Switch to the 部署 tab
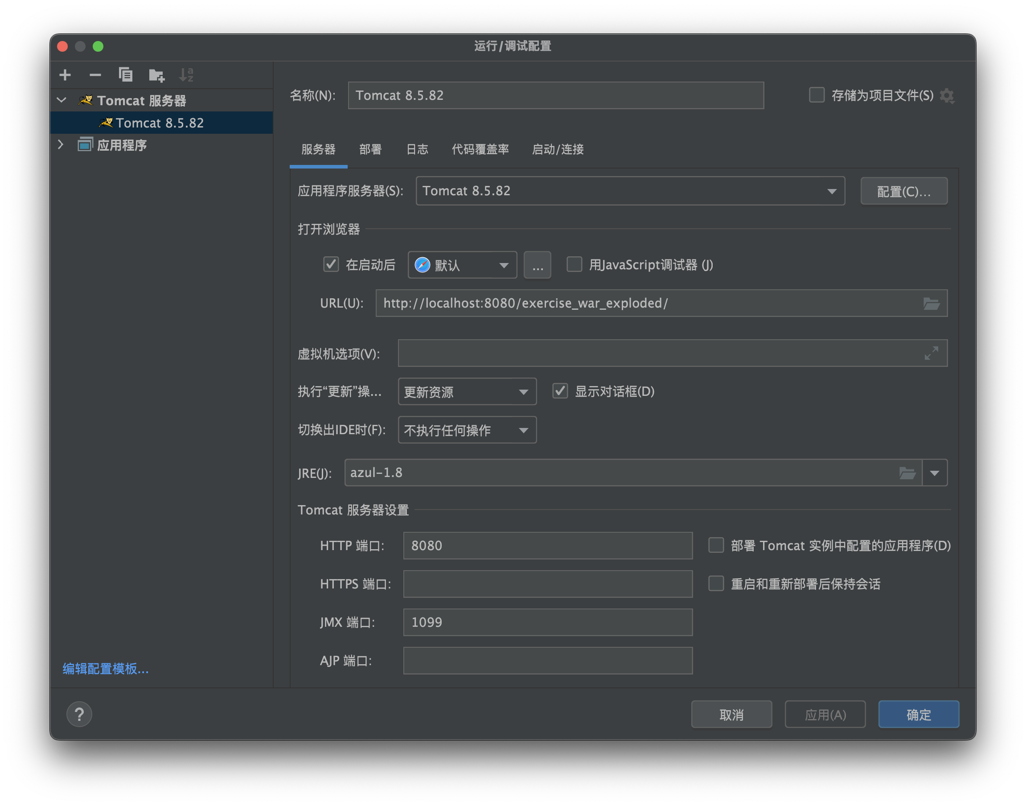This screenshot has height=806, width=1026. (x=370, y=150)
